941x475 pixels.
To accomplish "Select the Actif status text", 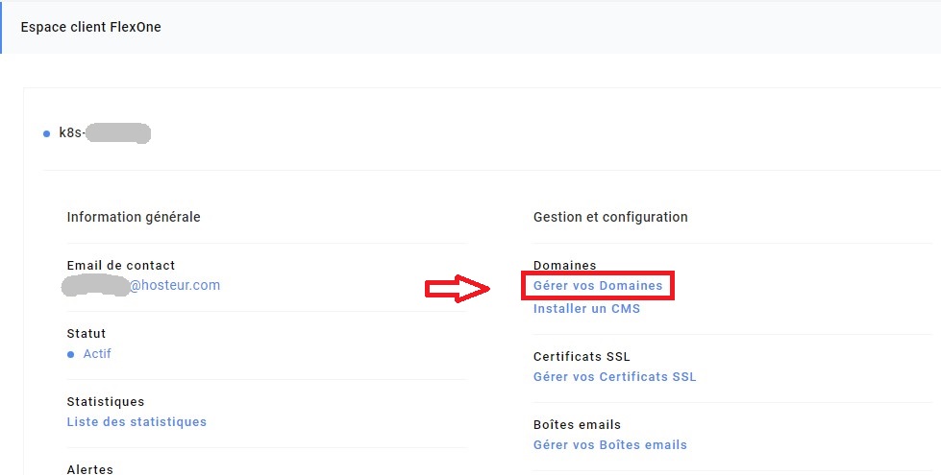I will 97,354.
